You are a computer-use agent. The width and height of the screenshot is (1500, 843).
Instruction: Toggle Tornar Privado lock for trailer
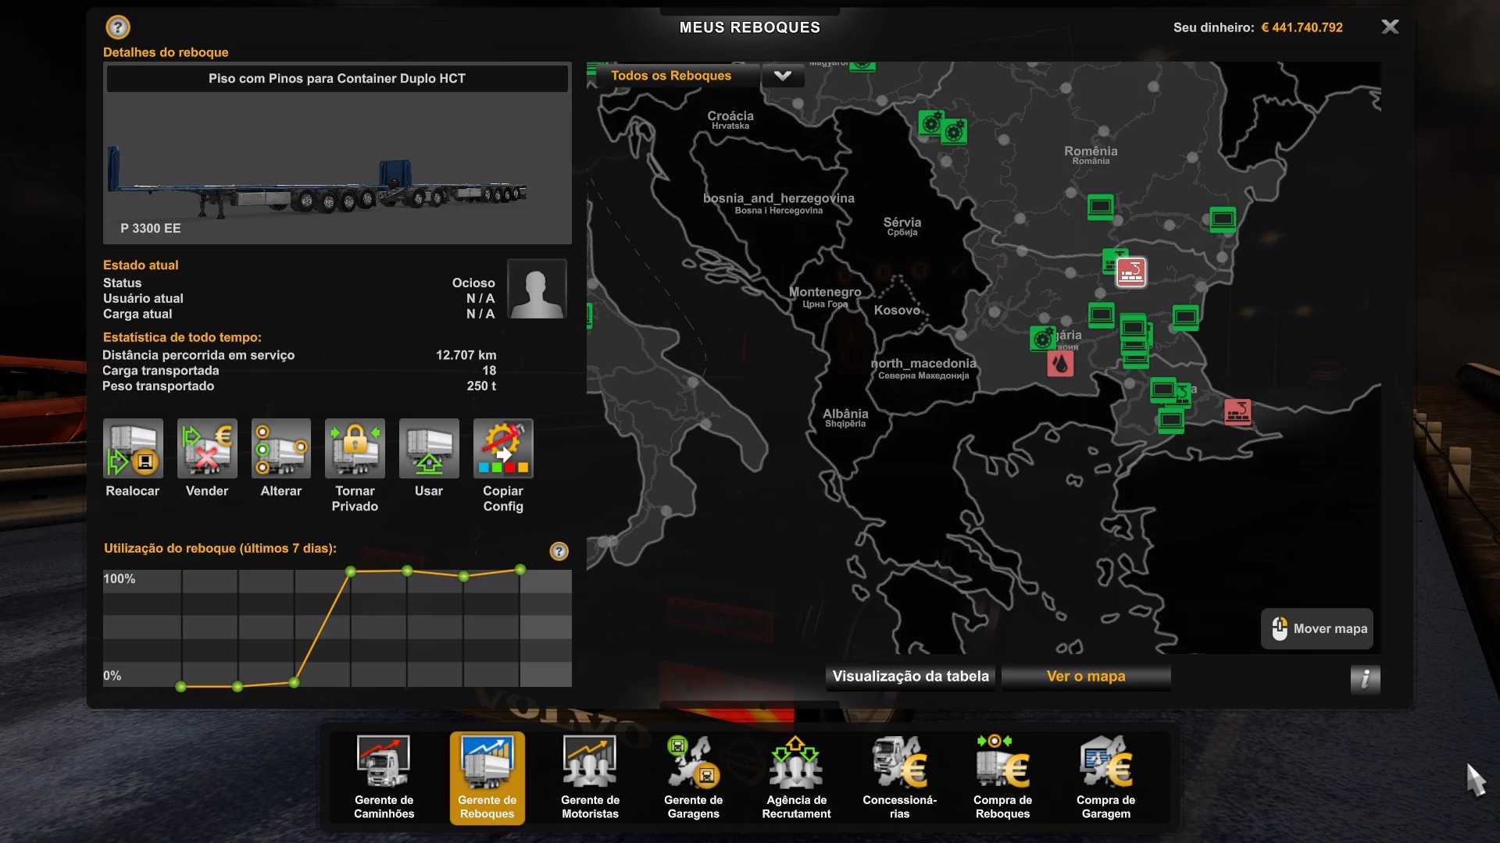point(355,449)
